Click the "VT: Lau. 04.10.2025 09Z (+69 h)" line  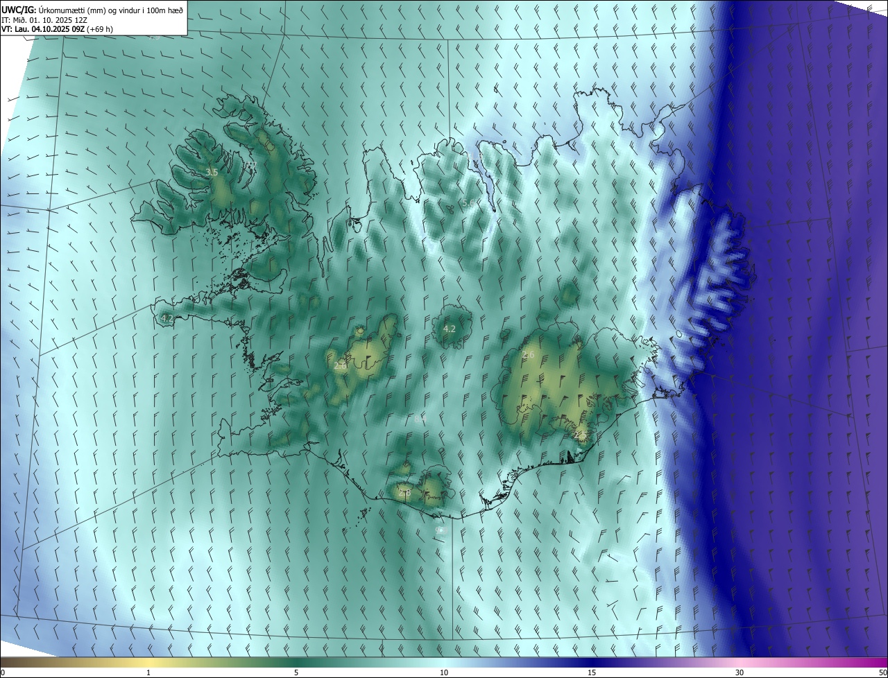pyautogui.click(x=58, y=29)
